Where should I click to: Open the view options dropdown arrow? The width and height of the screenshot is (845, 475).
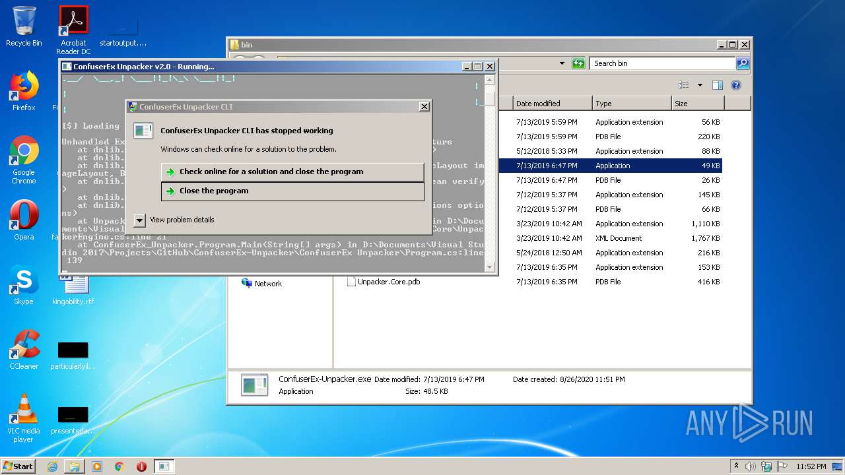(700, 85)
